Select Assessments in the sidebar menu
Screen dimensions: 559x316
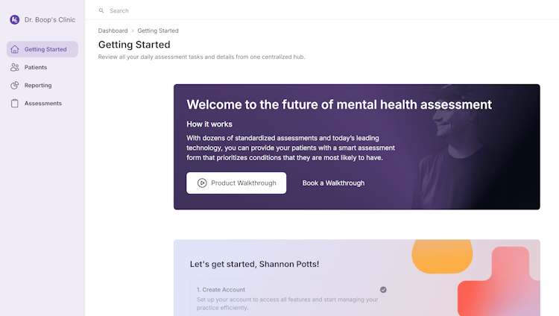tap(43, 103)
